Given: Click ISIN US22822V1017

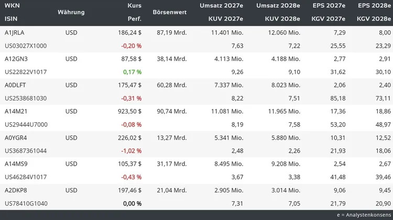Looking at the screenshot, I should (26, 72).
